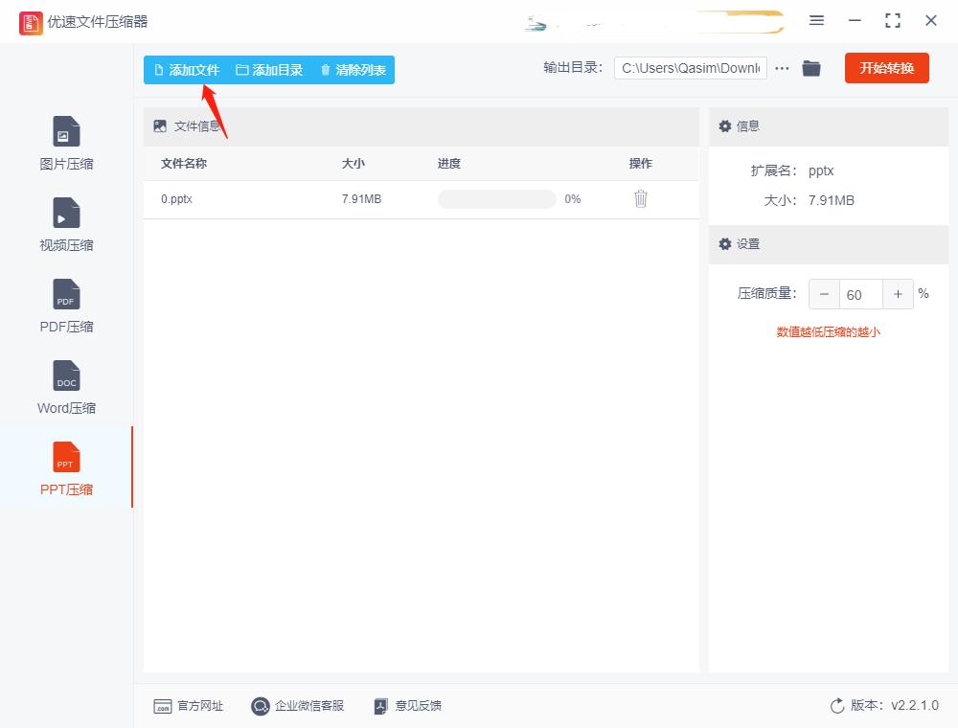Click 添加文件 to add a file

187,69
